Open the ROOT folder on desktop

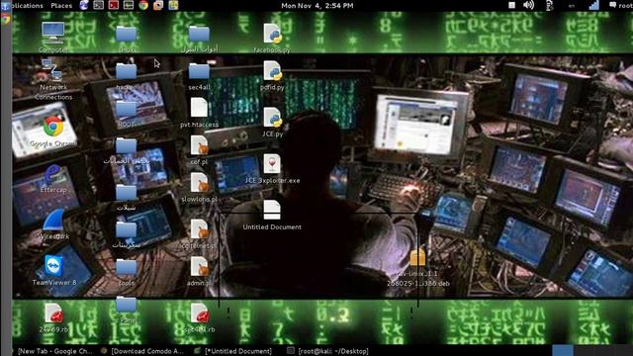tap(126, 109)
